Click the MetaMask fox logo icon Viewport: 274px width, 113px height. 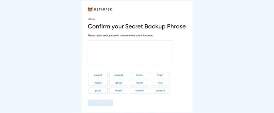tap(90, 9)
